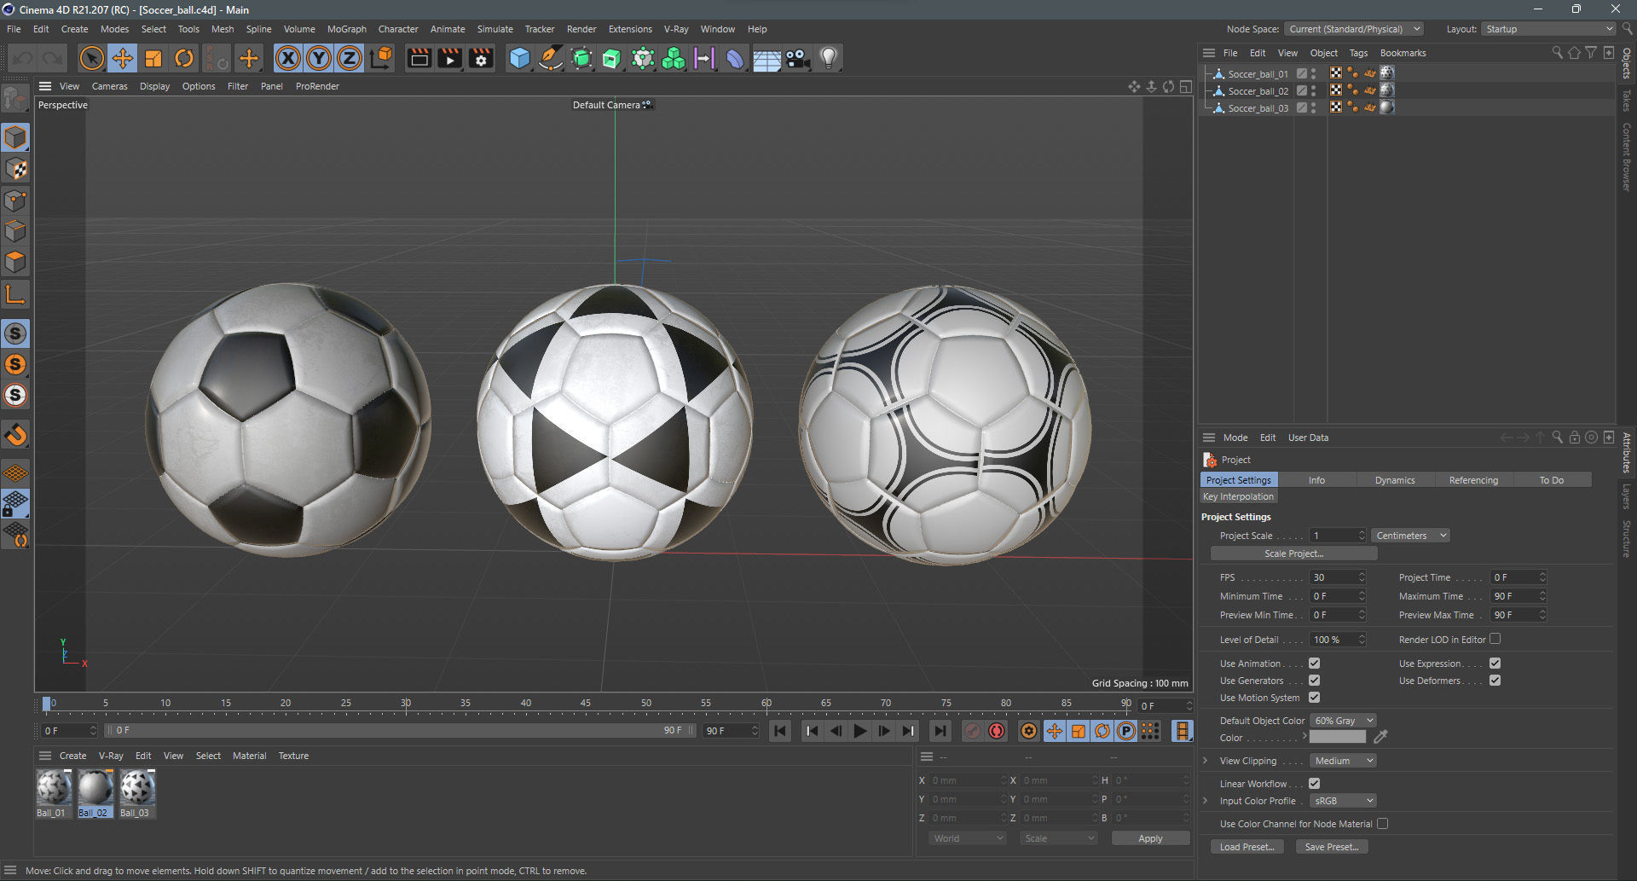1637x881 pixels.
Task: Add a Light object
Action: [x=828, y=58]
